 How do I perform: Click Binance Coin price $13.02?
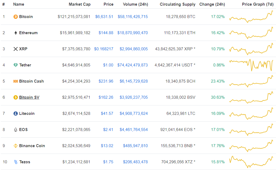click(x=107, y=146)
